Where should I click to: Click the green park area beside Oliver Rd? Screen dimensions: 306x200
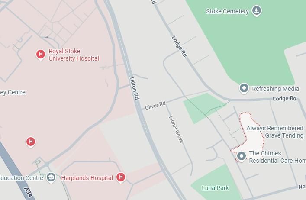203,107
